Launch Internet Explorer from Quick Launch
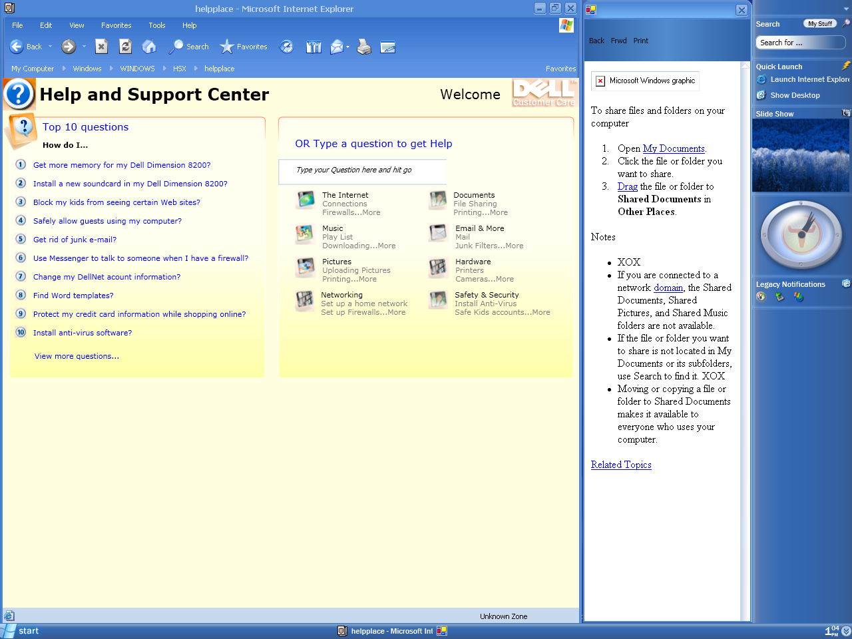 [803, 79]
